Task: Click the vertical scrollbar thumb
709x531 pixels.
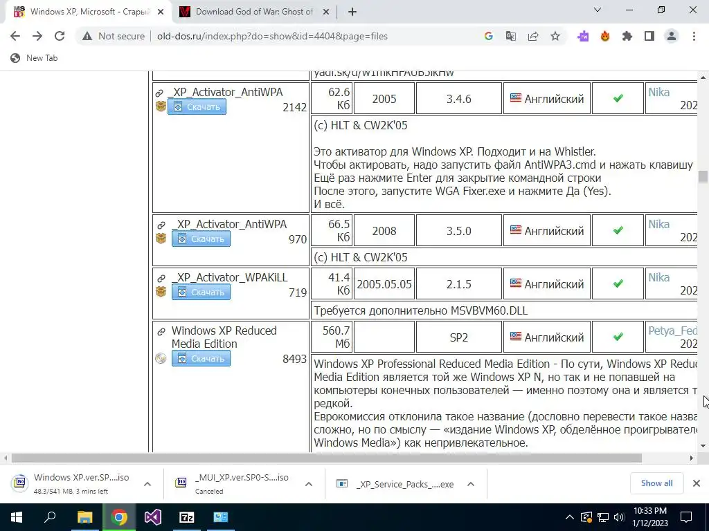Action: tap(703, 176)
